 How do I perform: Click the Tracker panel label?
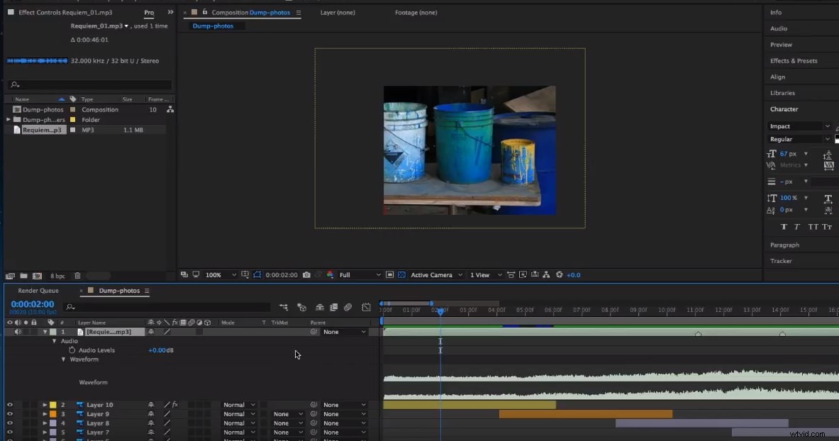[781, 261]
